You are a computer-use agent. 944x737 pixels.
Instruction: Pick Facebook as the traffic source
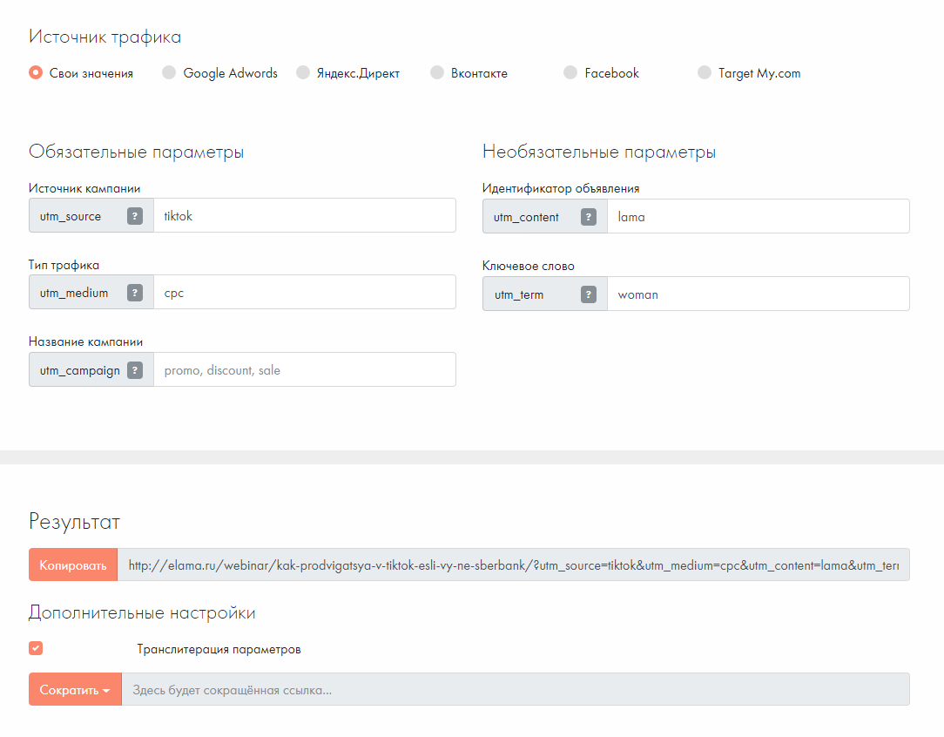pos(570,73)
